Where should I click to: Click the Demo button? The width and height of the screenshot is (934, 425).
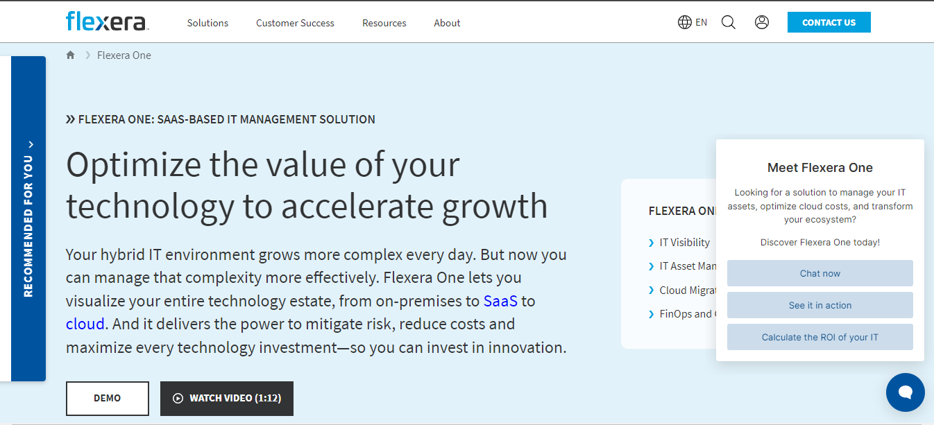pos(108,398)
